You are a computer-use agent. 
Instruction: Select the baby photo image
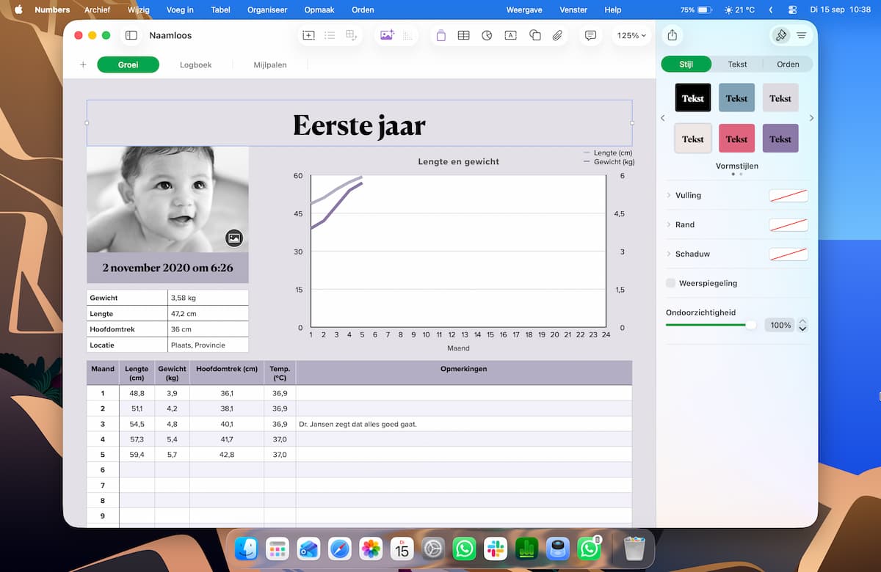pos(167,199)
